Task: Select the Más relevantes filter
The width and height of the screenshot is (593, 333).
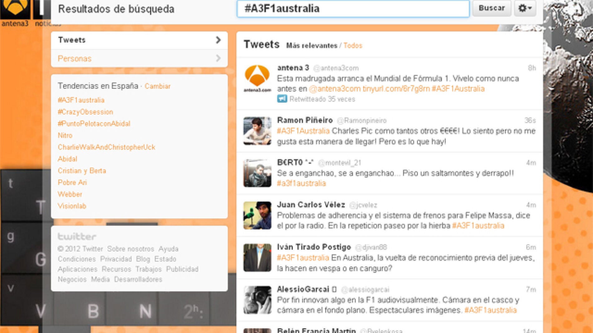Action: 312,45
